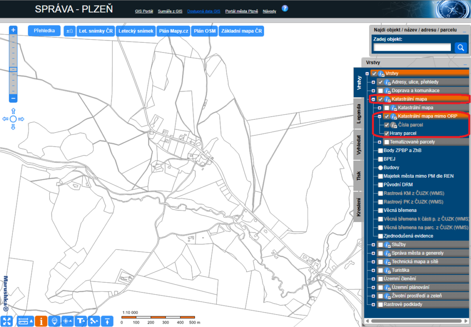Open the measure distance ruler tool
The width and height of the screenshot is (471, 327).
click(x=23, y=321)
